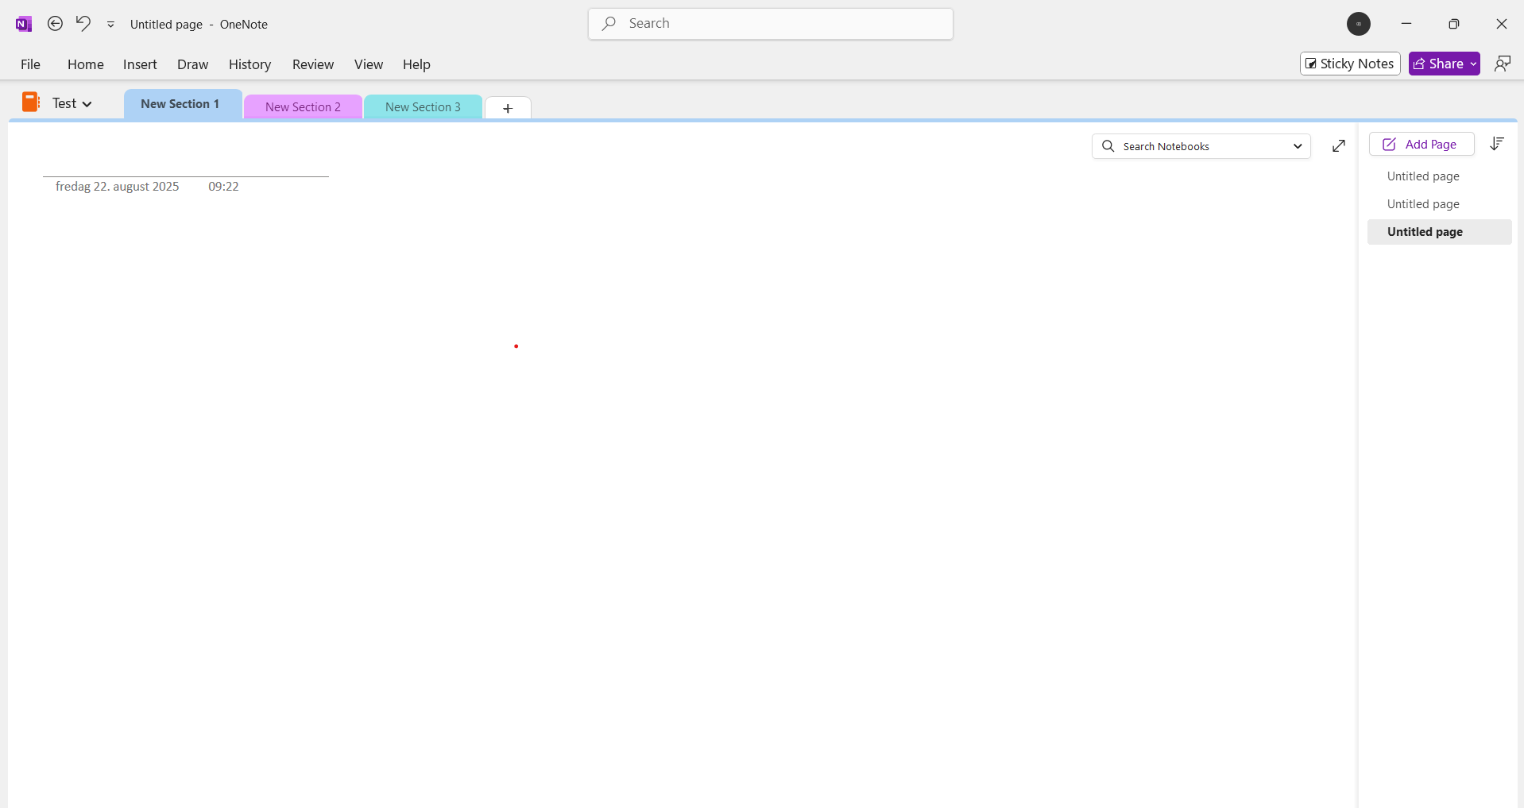Open the sort pages icon
Screen dimensions: 1524x808
(x=1497, y=144)
